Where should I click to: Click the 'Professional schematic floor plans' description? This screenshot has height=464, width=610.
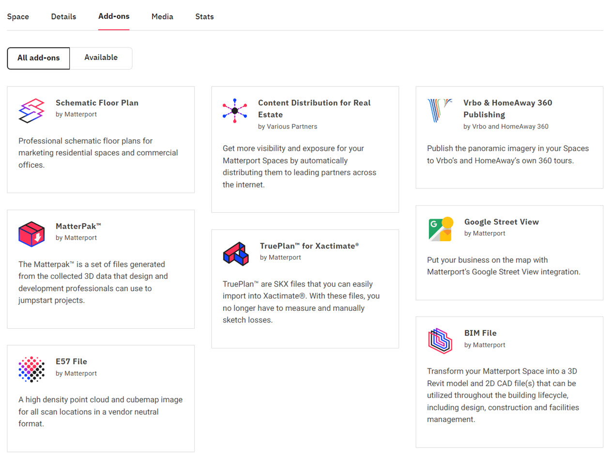[x=98, y=153]
